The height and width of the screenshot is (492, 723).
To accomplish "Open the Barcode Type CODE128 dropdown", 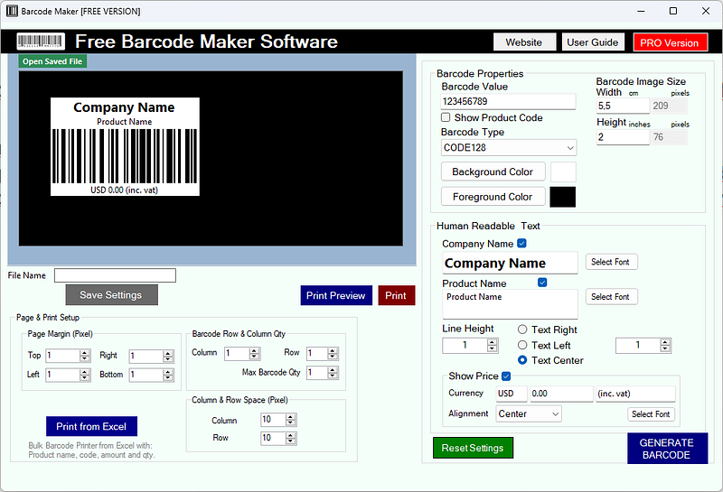I will (x=509, y=148).
